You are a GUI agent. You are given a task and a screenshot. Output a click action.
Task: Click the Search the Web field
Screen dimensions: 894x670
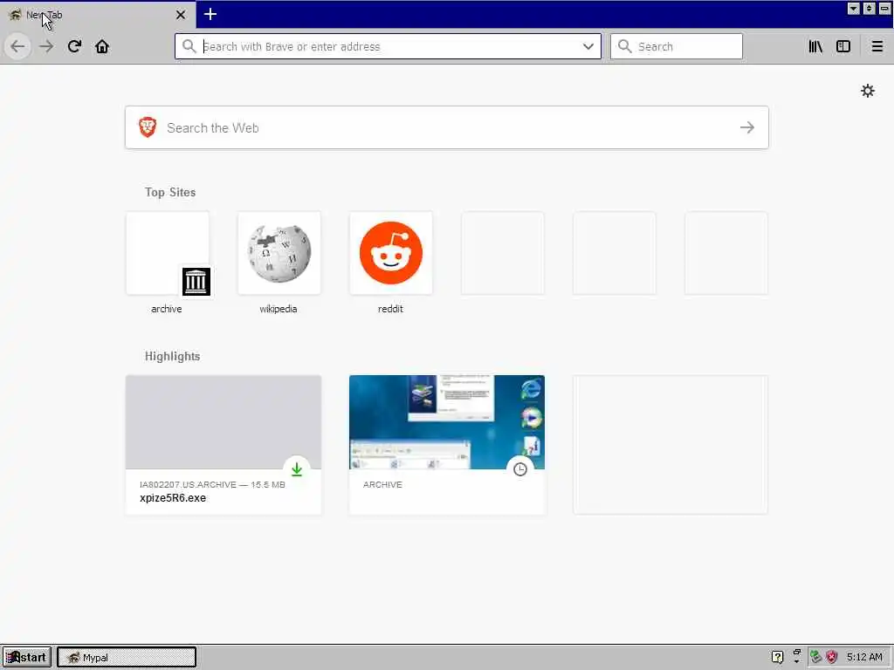point(446,127)
